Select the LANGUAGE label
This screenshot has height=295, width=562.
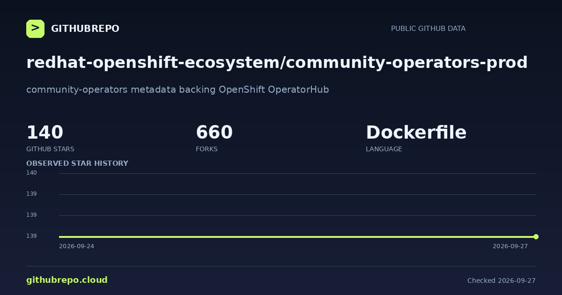(384, 149)
